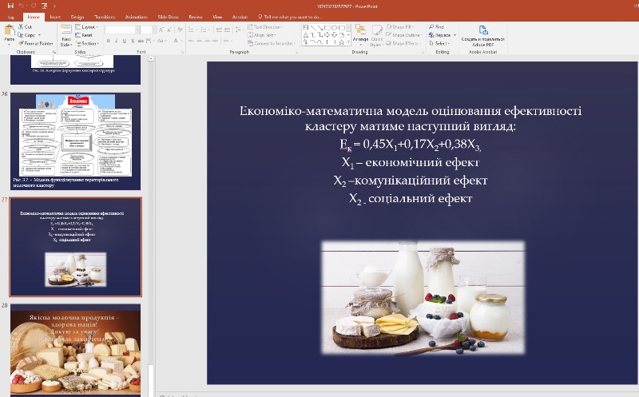Justify the paragraph text
Image resolution: width=639 pixels, height=397 pixels.
(216, 41)
